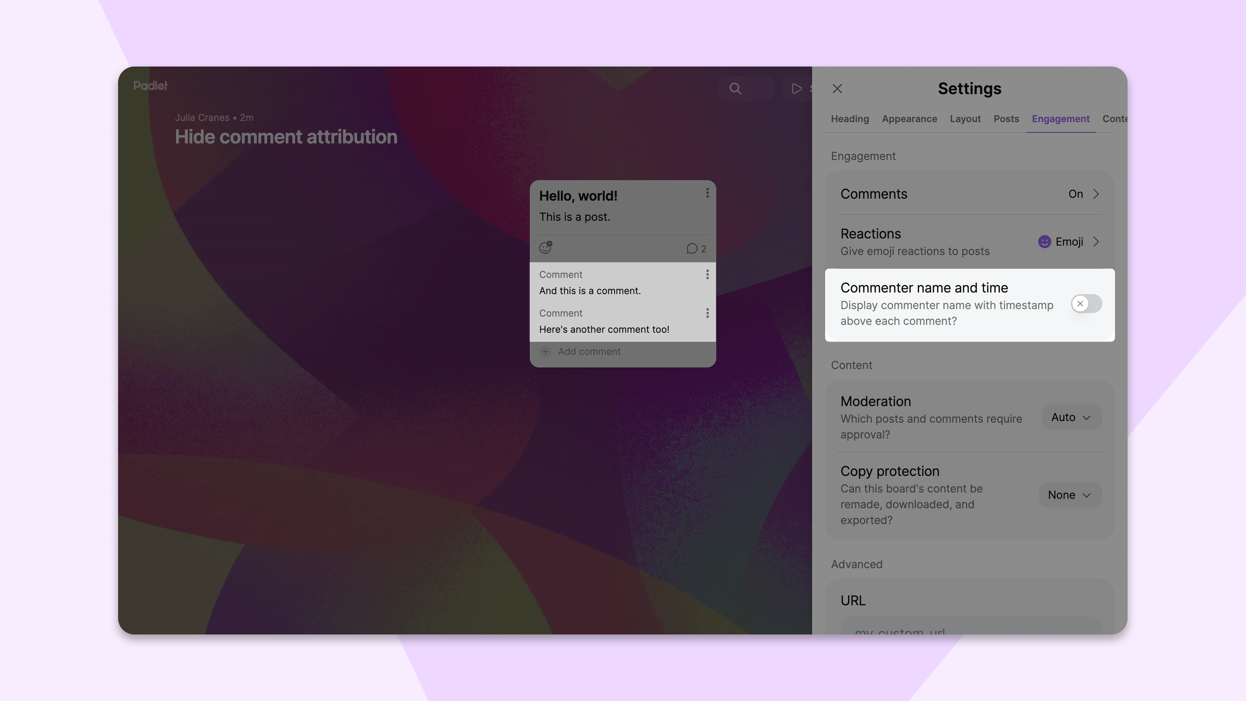Switch to the Posts tab
The image size is (1246, 701).
tap(1006, 119)
